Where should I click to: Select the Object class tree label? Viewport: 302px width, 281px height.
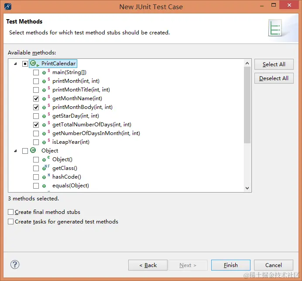50,151
